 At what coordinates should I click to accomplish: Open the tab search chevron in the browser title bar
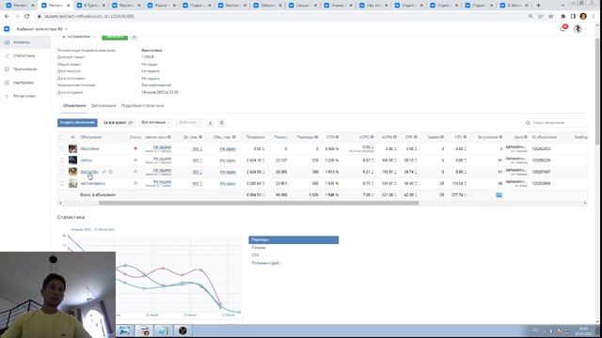pos(562,6)
